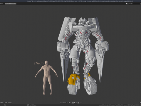Toggle proportional editing button

[78, 103]
